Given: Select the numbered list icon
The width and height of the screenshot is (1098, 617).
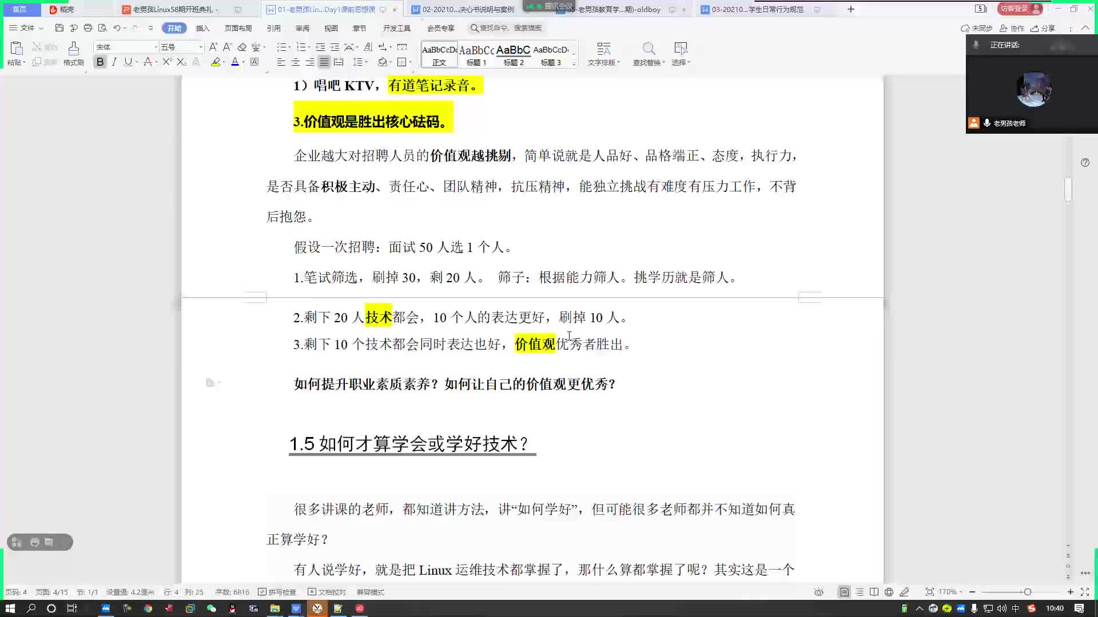Looking at the screenshot, I should tap(301, 47).
